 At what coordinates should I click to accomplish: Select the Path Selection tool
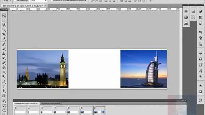coord(4,91)
